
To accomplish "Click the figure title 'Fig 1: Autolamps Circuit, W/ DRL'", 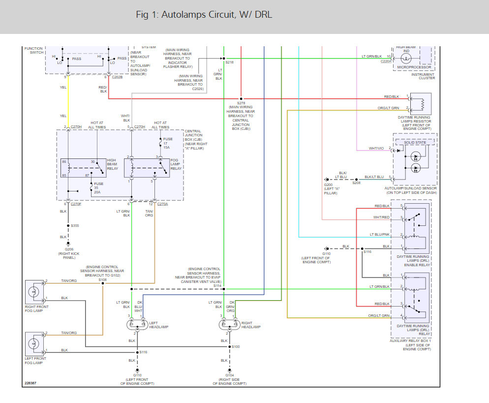I will tap(204, 14).
